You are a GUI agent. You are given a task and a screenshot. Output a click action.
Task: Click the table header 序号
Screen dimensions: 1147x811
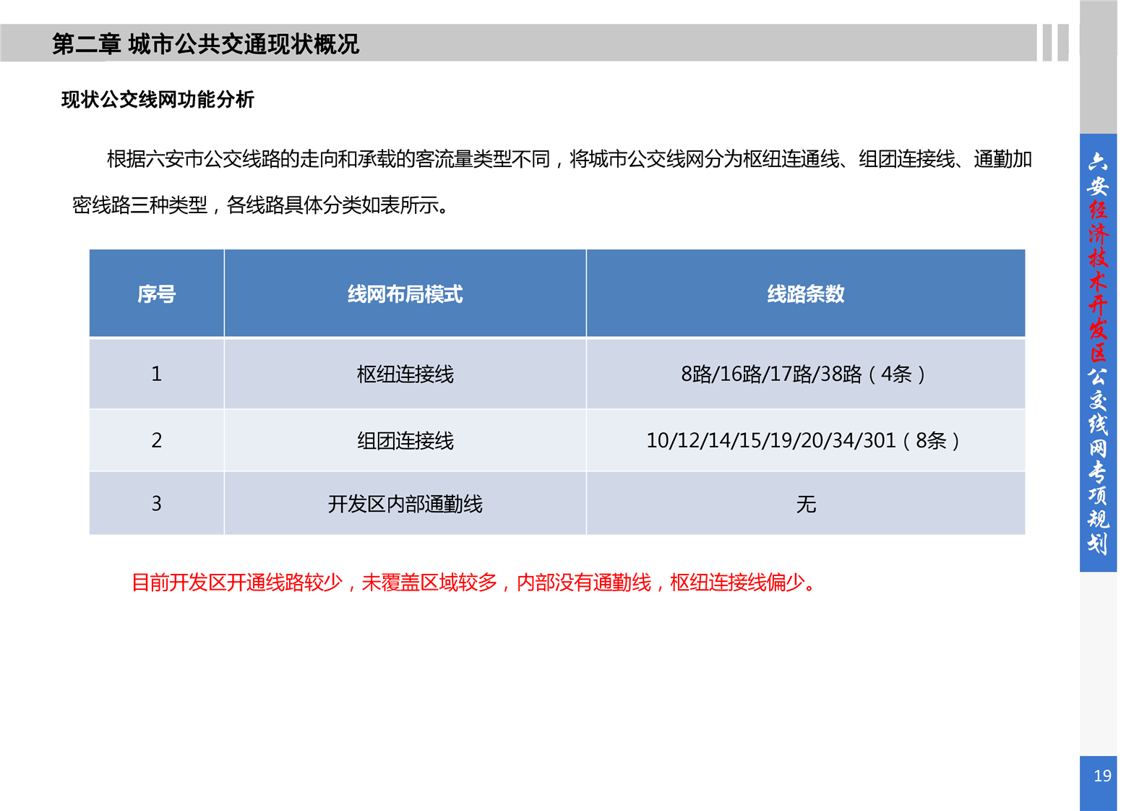click(156, 293)
